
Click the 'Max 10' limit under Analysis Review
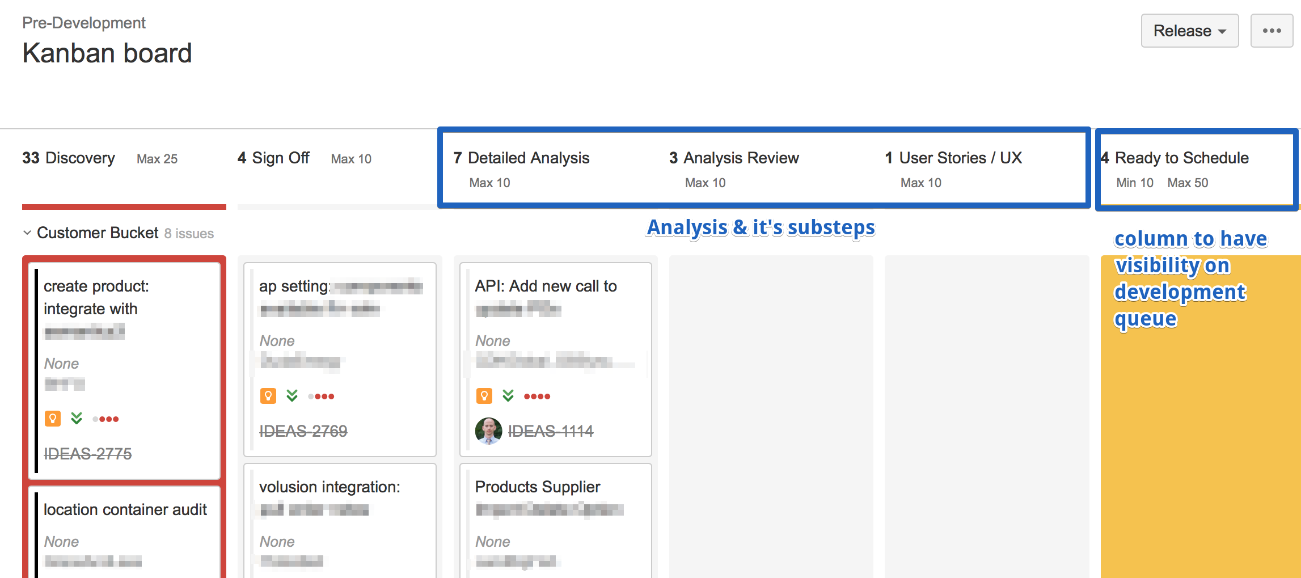point(706,183)
